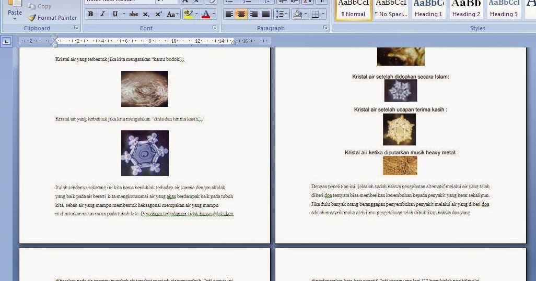Click the Change Case button
This screenshot has width=536, height=281.
(172, 14)
